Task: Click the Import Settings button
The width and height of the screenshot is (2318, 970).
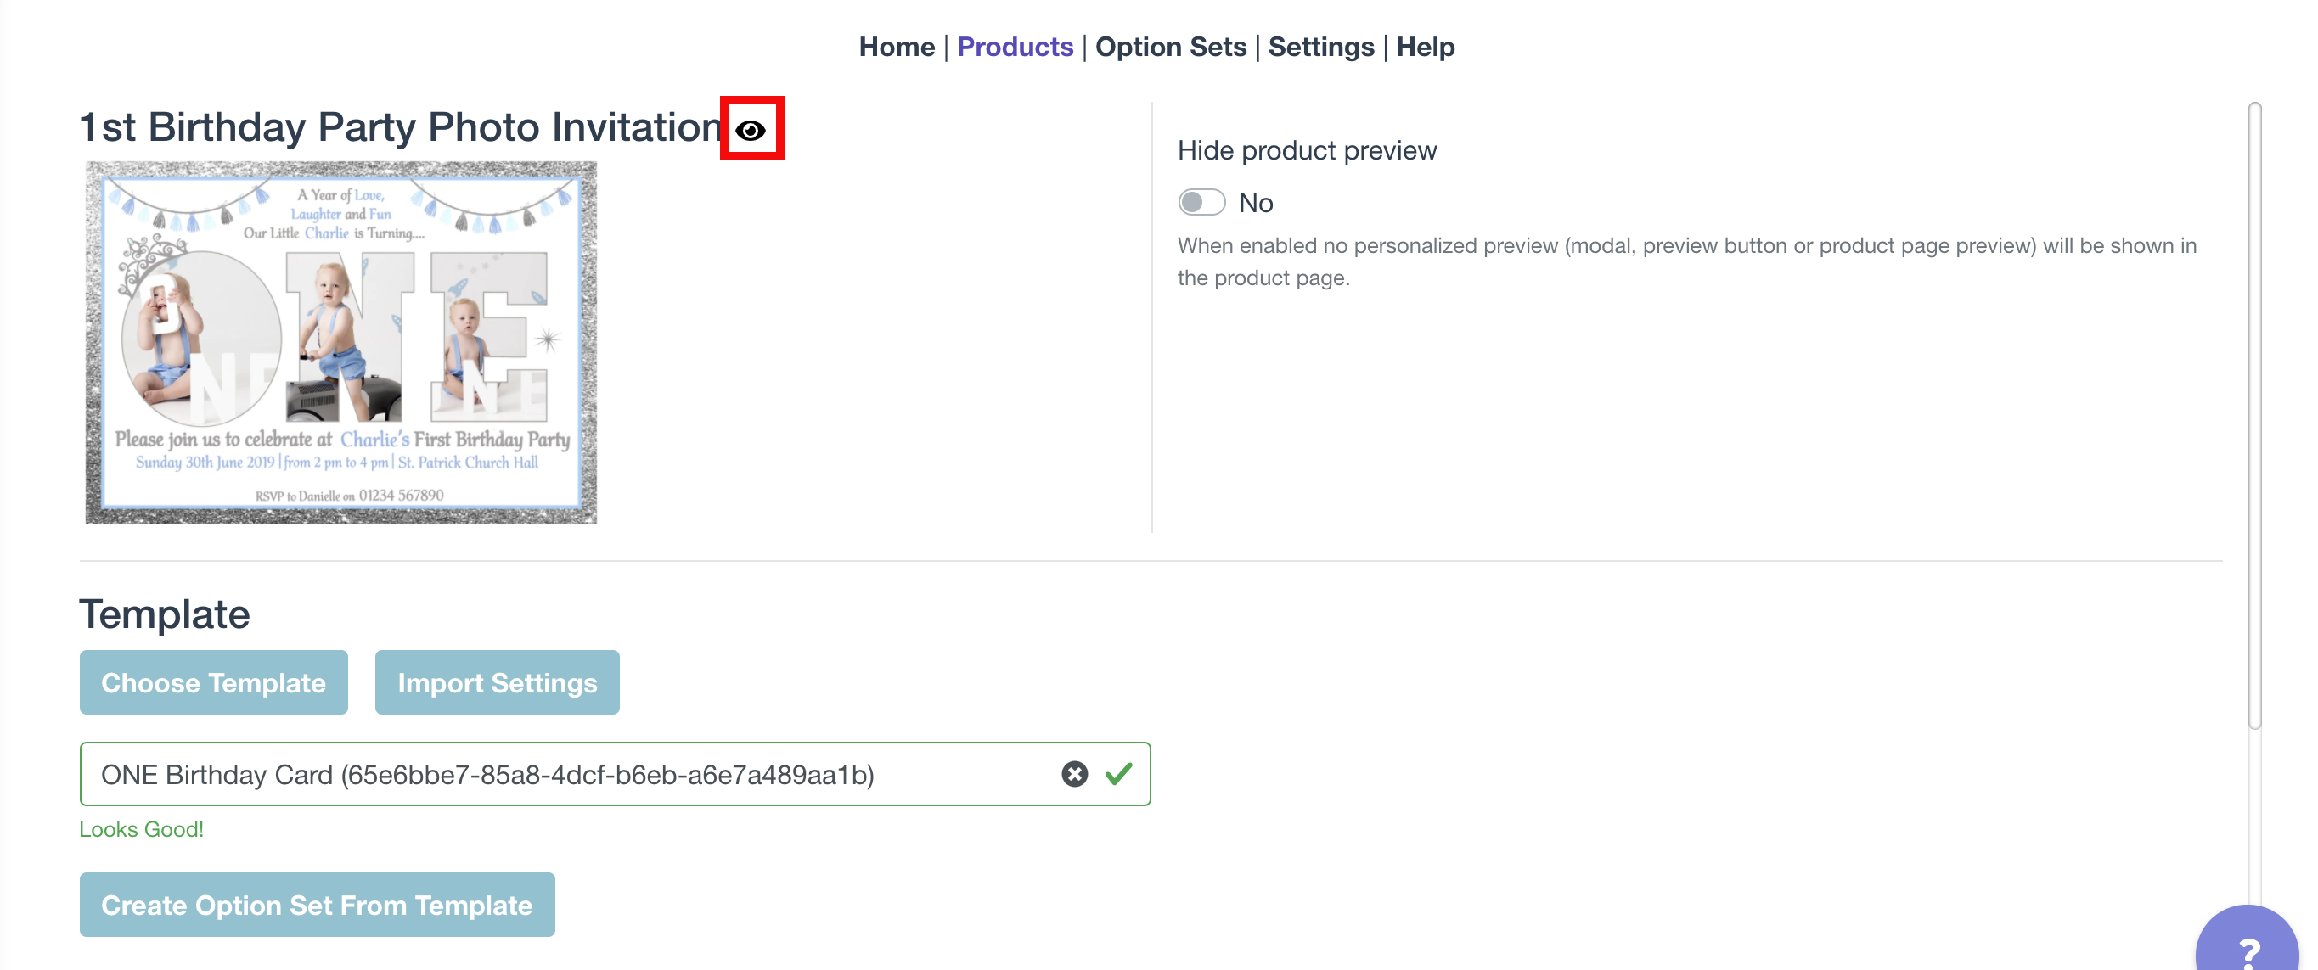Action: click(497, 682)
